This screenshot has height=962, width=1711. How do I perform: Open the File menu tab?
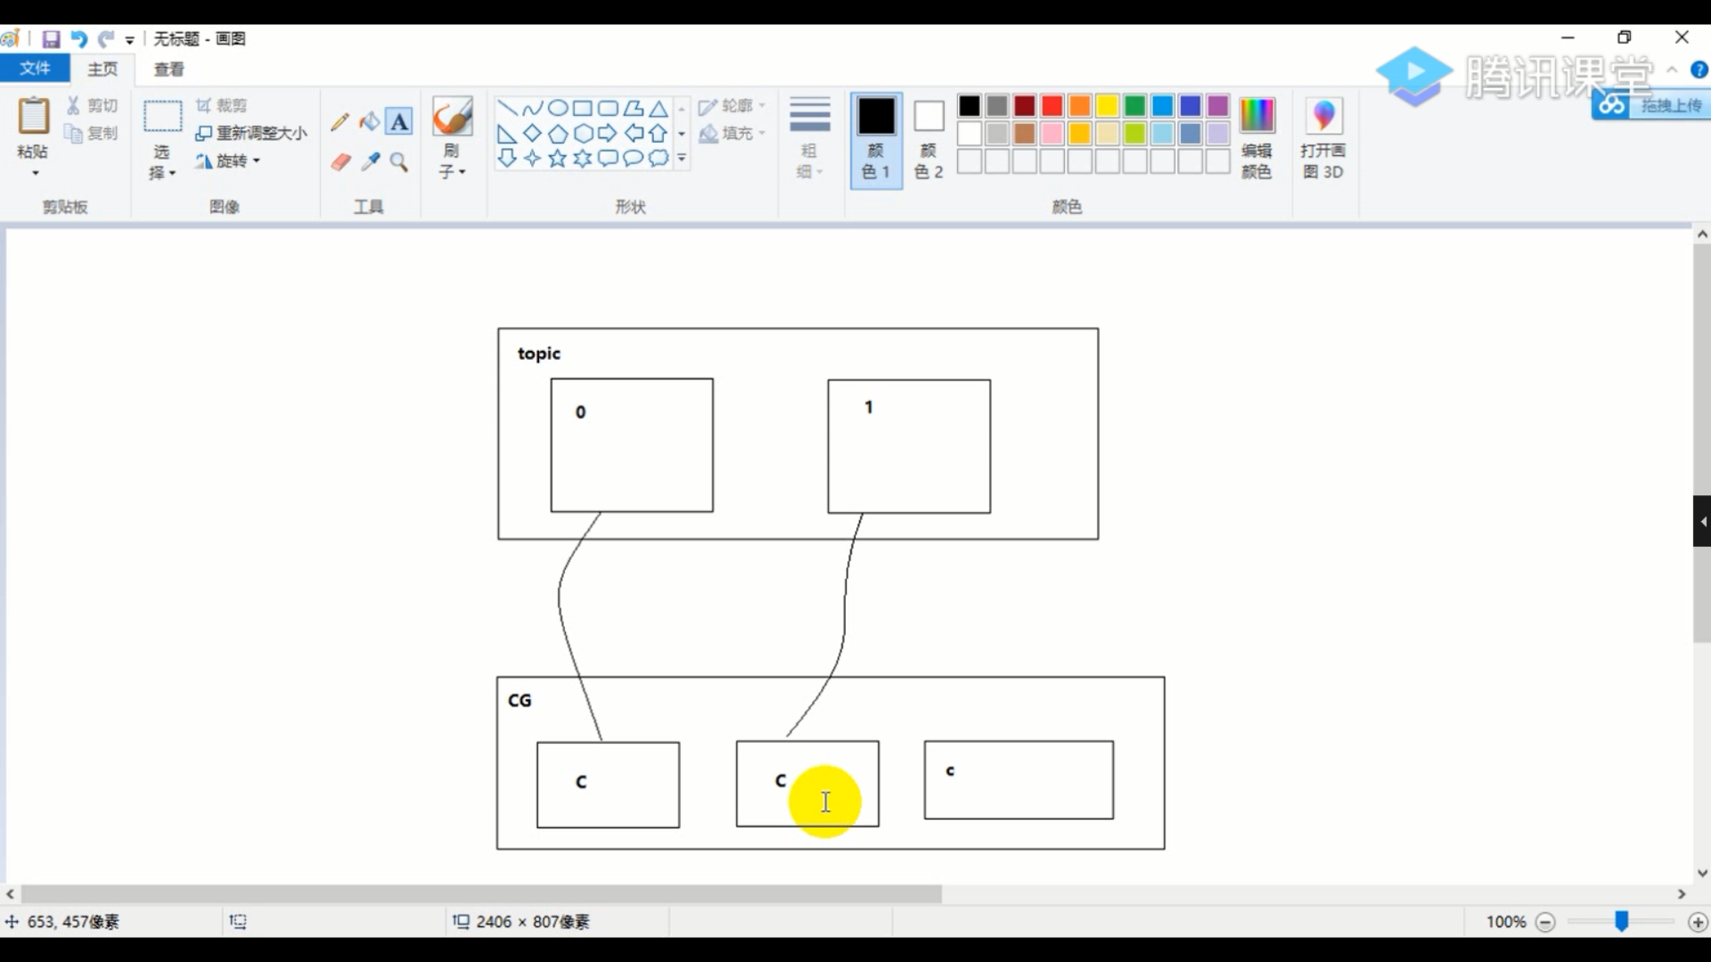[35, 69]
